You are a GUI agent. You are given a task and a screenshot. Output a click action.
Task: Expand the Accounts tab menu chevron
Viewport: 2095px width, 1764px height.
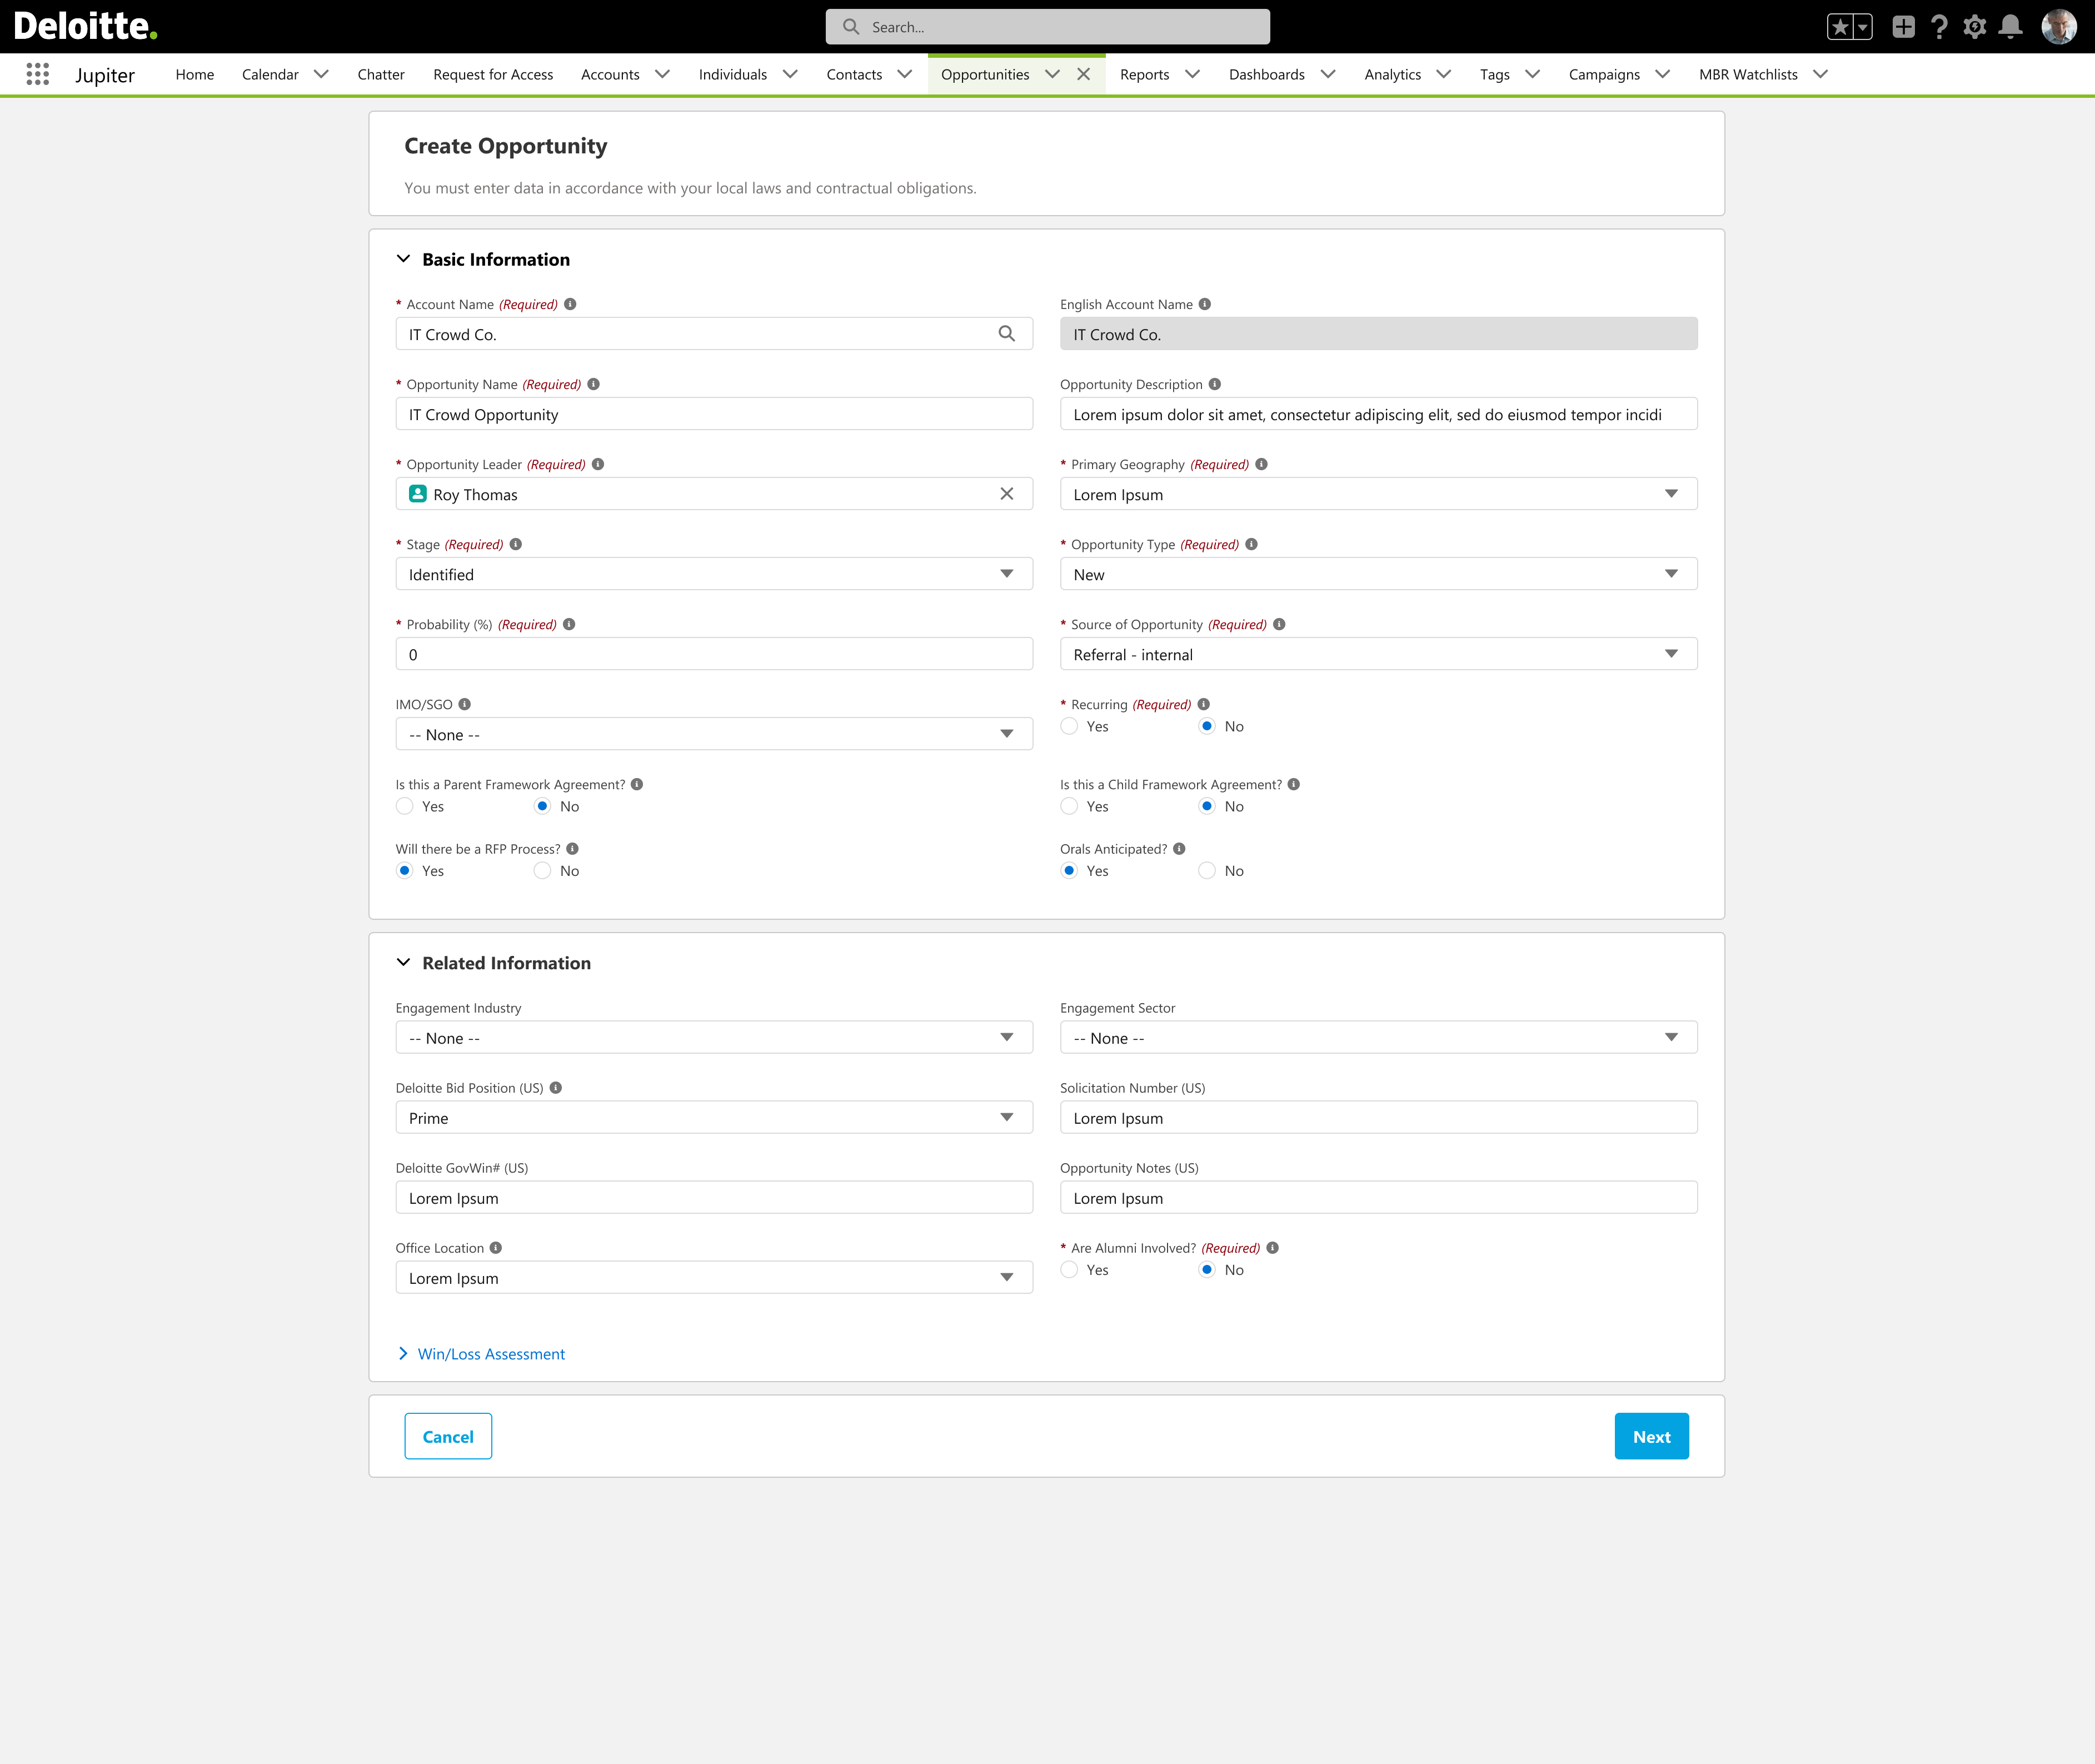pos(662,74)
